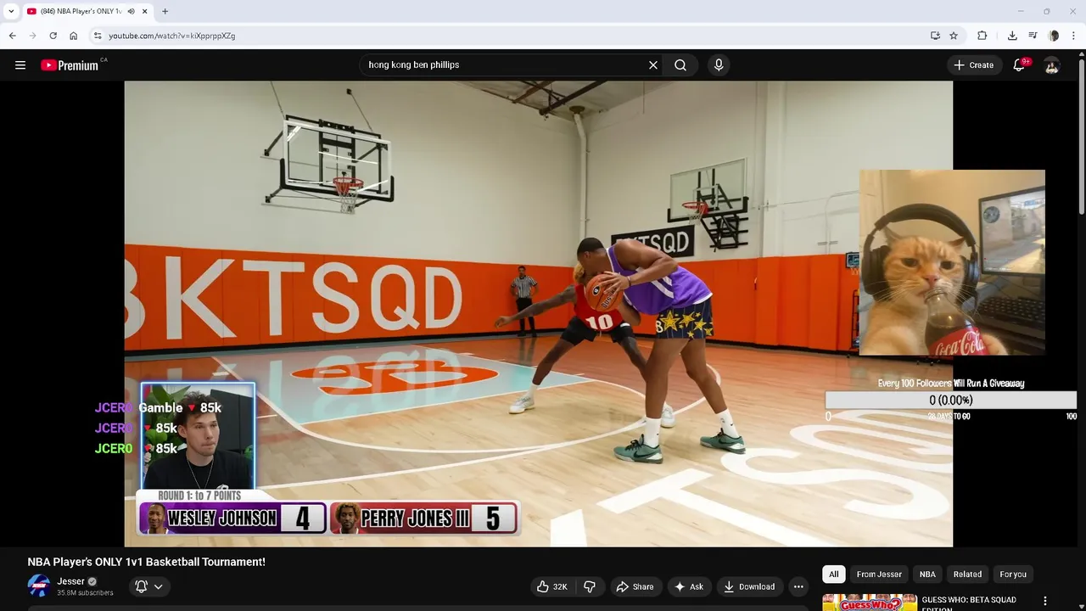The height and width of the screenshot is (611, 1086).
Task: Select the For you chip
Action: click(1013, 575)
